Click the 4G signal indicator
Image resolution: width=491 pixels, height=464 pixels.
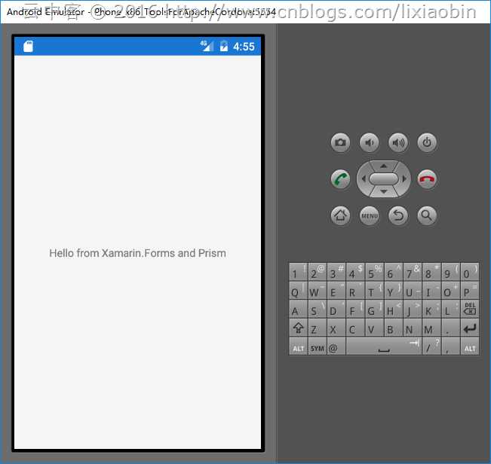pyautogui.click(x=207, y=46)
